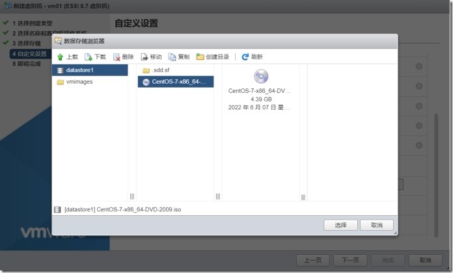
Task: Select the CentOS-7-x86_64 ISO file row
Action: [176, 82]
